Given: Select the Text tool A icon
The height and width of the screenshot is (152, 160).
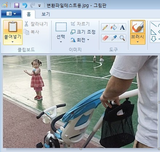Looking at the screenshot, I should (122, 27).
